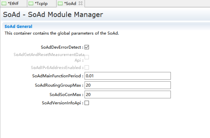Image resolution: width=210 pixels, height=138 pixels.
Task: Open the *TcpIp tab
Action: point(41,3)
